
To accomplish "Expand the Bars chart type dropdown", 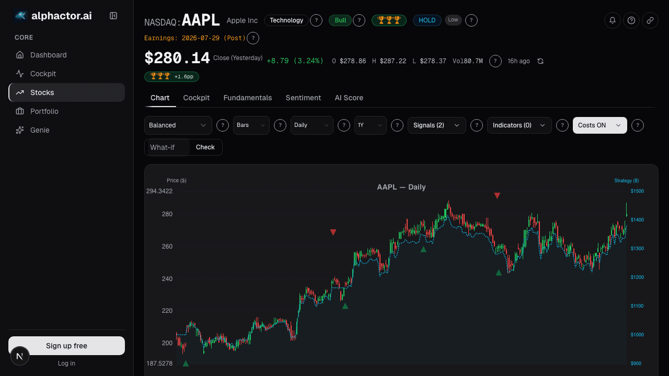I will [251, 125].
